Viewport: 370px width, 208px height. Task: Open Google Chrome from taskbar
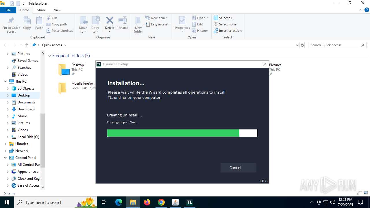[161, 202]
